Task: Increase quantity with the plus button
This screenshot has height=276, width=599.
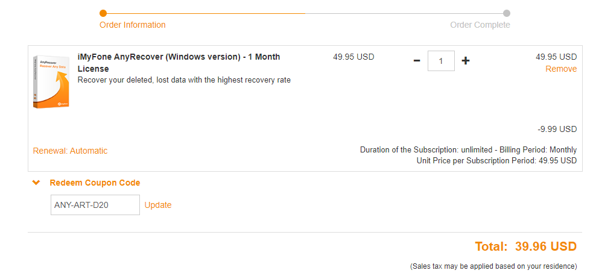Action: click(x=465, y=61)
